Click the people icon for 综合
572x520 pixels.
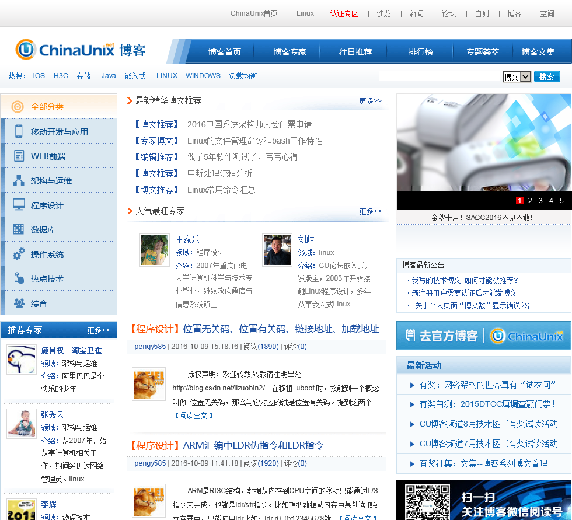click(19, 303)
